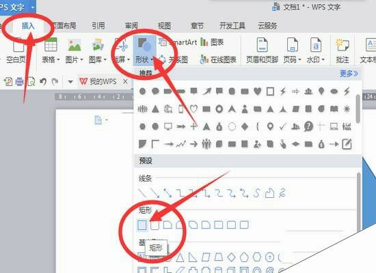Select the question mark bubble shape

click(x=308, y=126)
